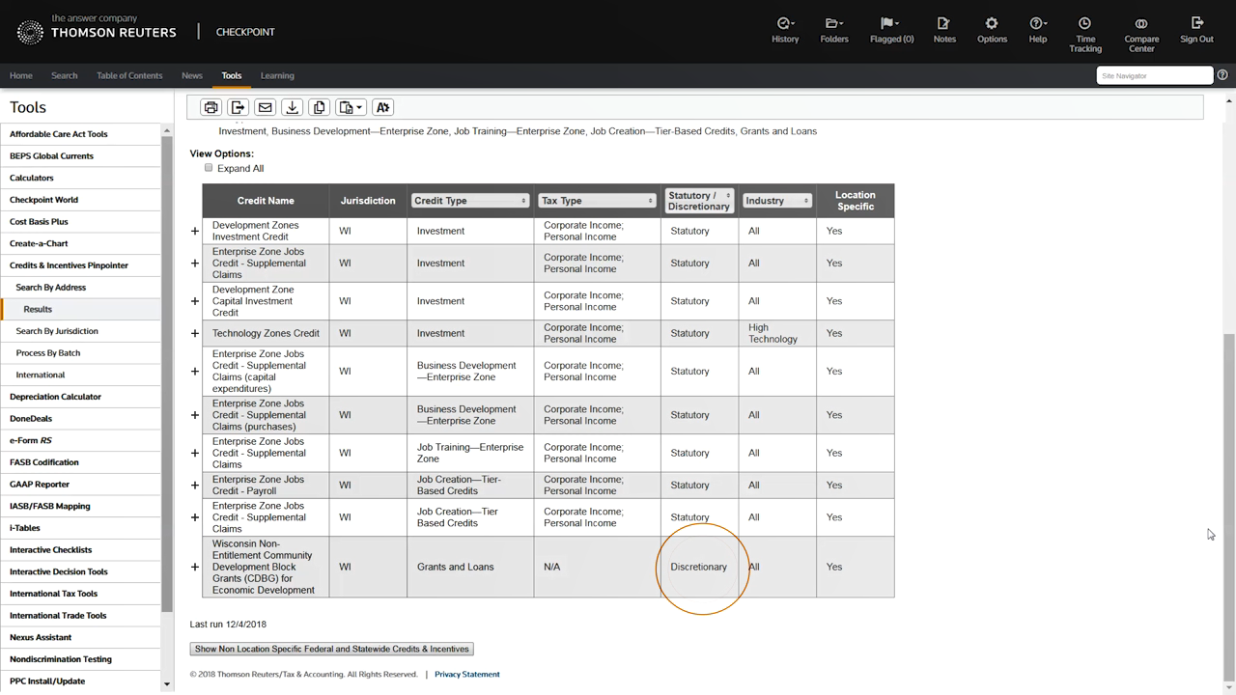Click the Export icon next to Print

click(x=238, y=107)
